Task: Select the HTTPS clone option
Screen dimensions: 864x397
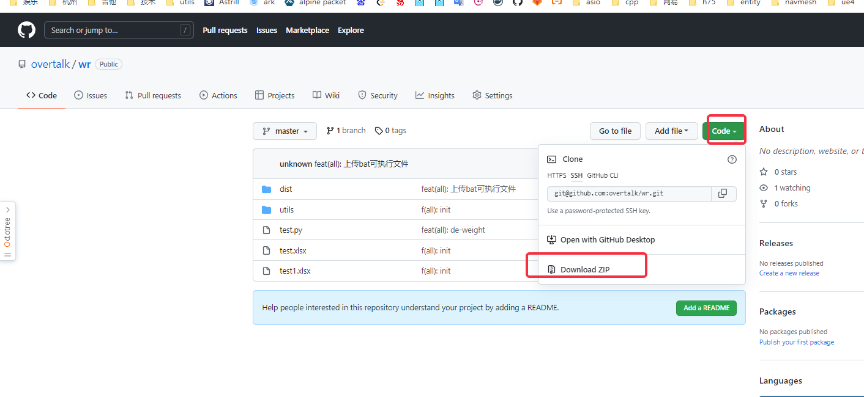Action: point(557,175)
